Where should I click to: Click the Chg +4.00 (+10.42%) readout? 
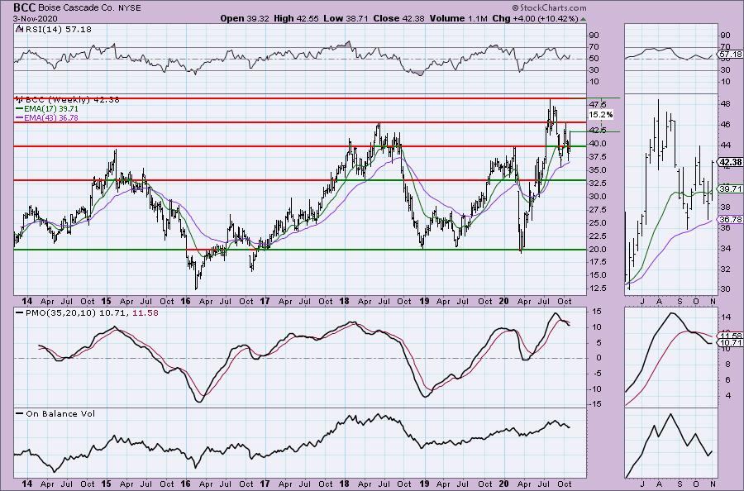535,18
